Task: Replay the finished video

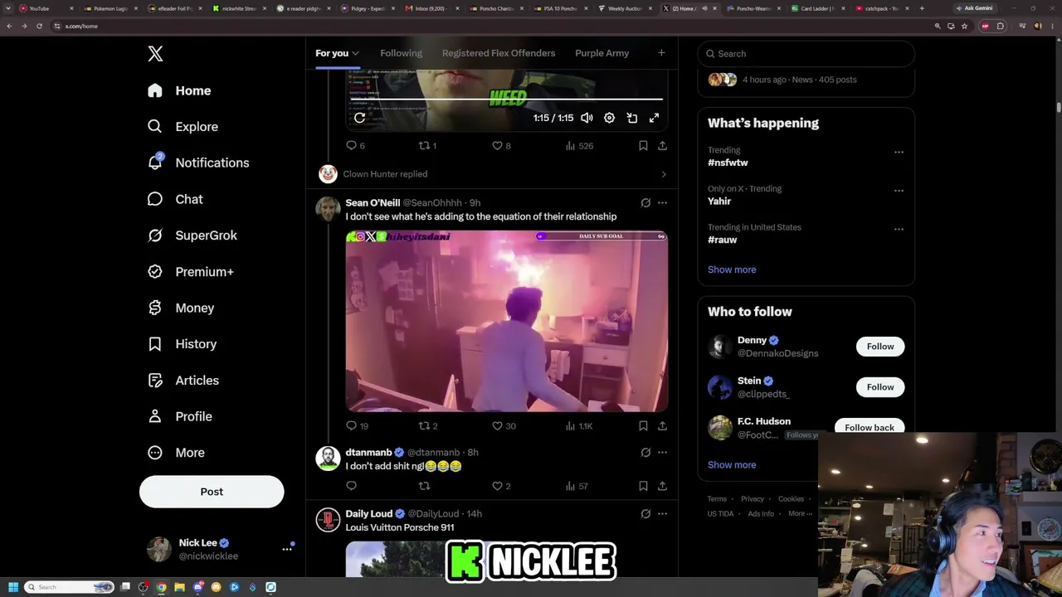Action: [x=359, y=118]
